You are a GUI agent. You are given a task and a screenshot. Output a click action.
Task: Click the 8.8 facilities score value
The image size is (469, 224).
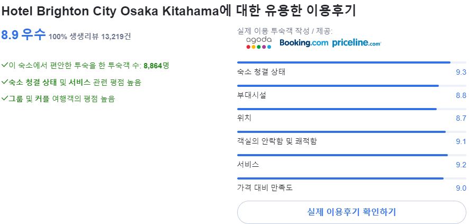pos(461,95)
